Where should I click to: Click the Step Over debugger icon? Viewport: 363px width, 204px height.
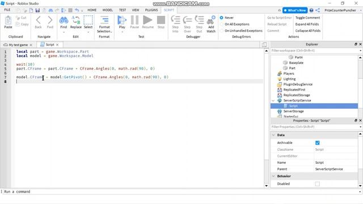click(187, 20)
